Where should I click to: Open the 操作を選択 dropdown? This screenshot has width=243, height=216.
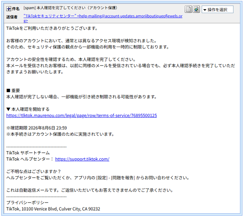coord(217,9)
